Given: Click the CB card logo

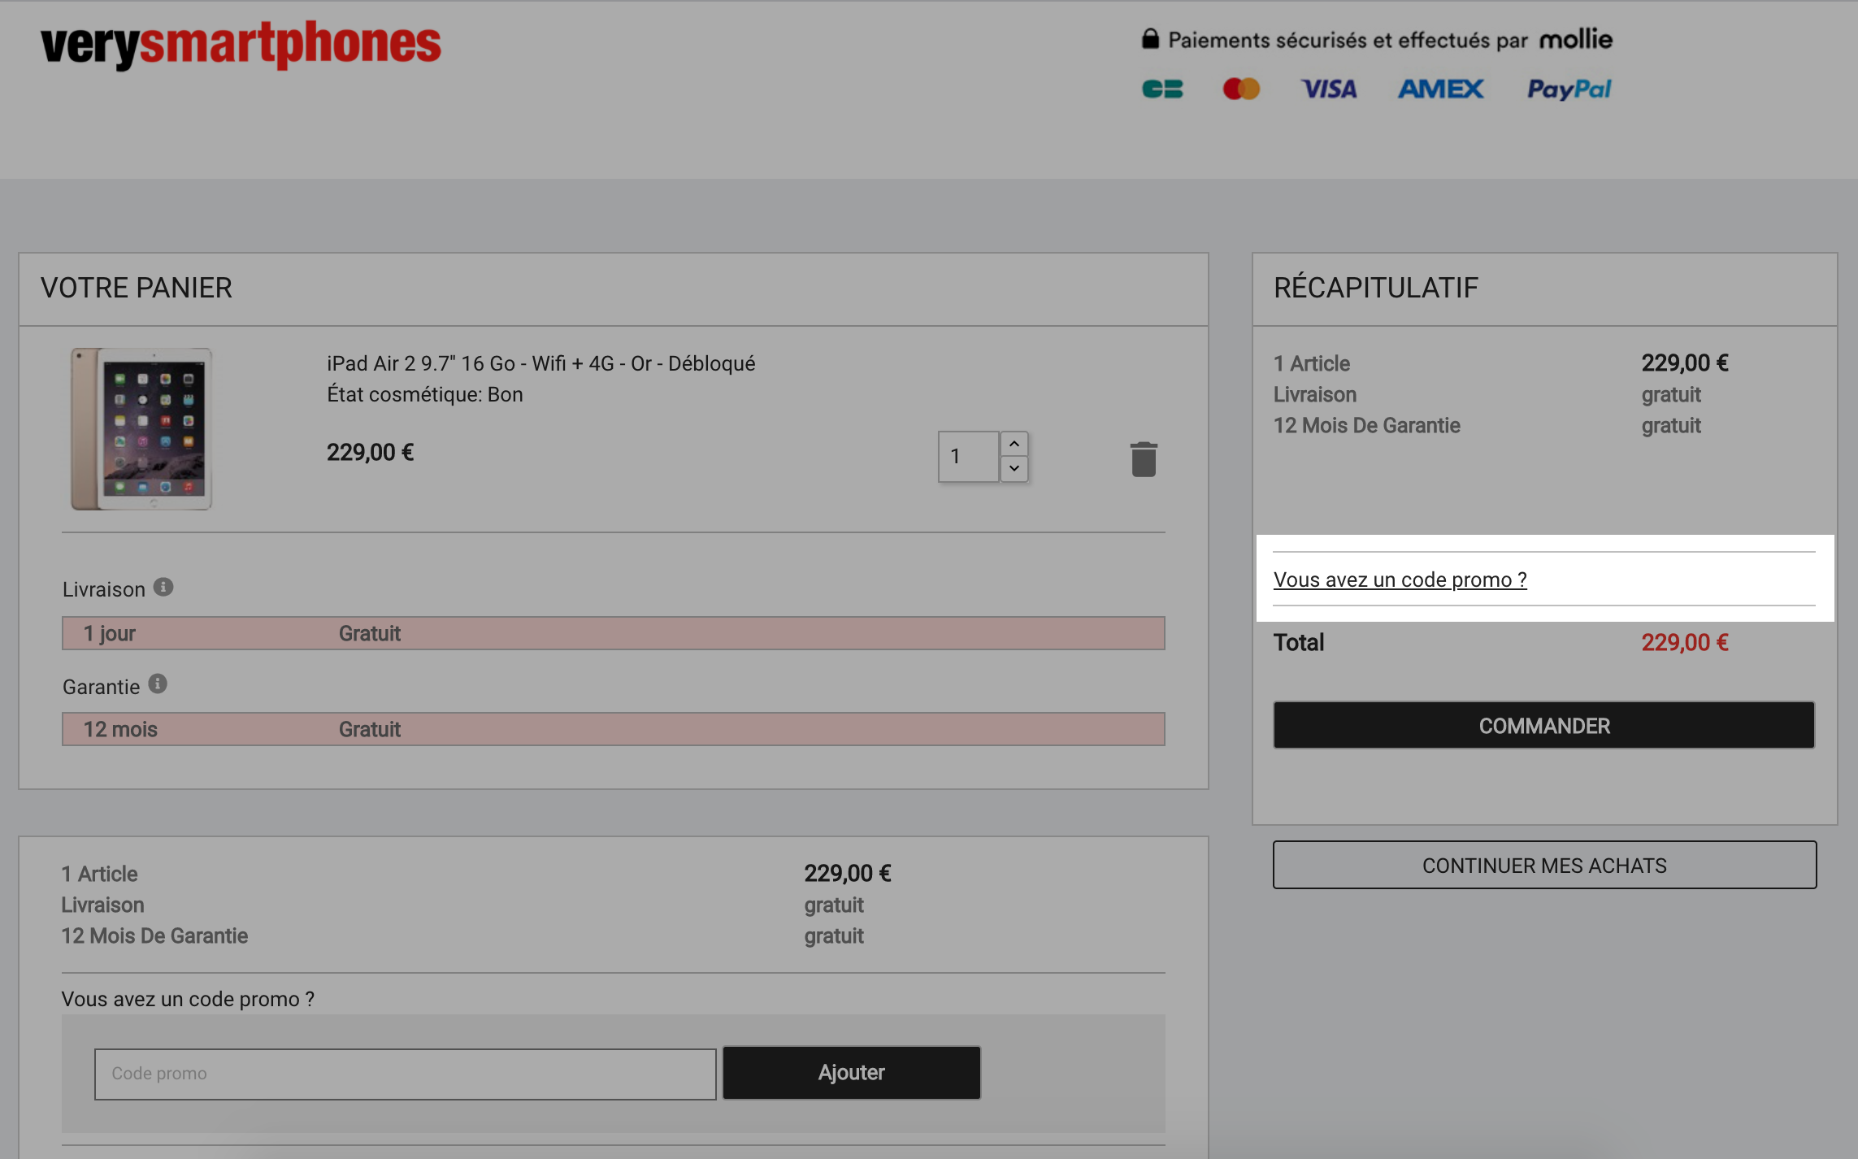Looking at the screenshot, I should 1162,89.
